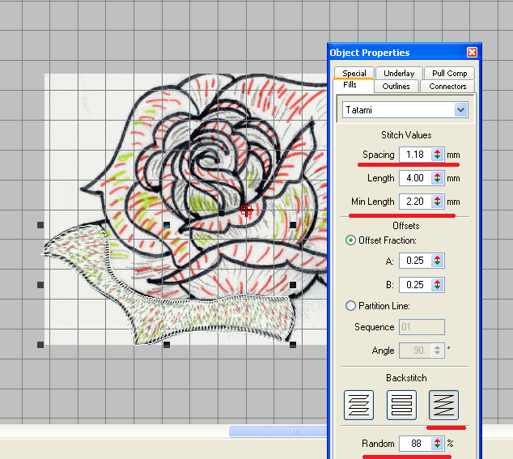Select the first Backstitch style icon
Screen dimensions: 513x459
pos(358,403)
